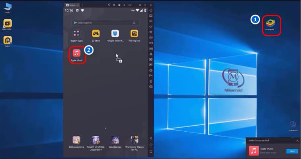Close the Install succeeded notification
Image resolution: width=301 pixels, height=159 pixels.
coord(297,141)
